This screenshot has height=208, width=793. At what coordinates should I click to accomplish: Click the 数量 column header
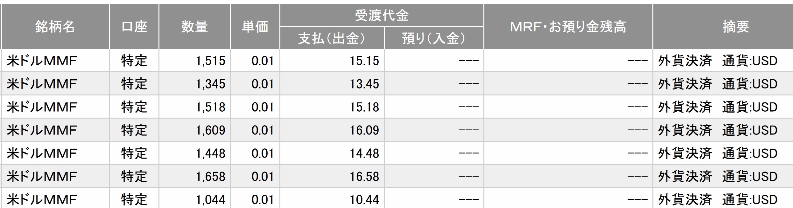pyautogui.click(x=194, y=27)
